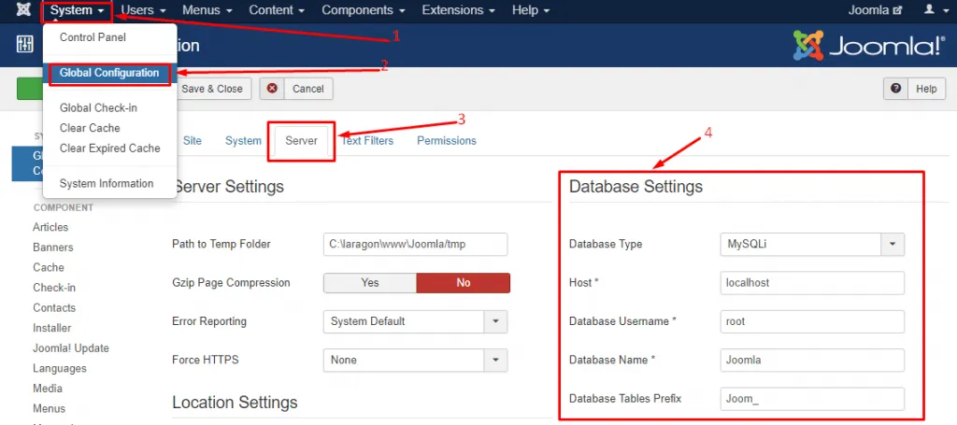957x425 pixels.
Task: Open Installer in the component sidebar
Action: click(52, 328)
